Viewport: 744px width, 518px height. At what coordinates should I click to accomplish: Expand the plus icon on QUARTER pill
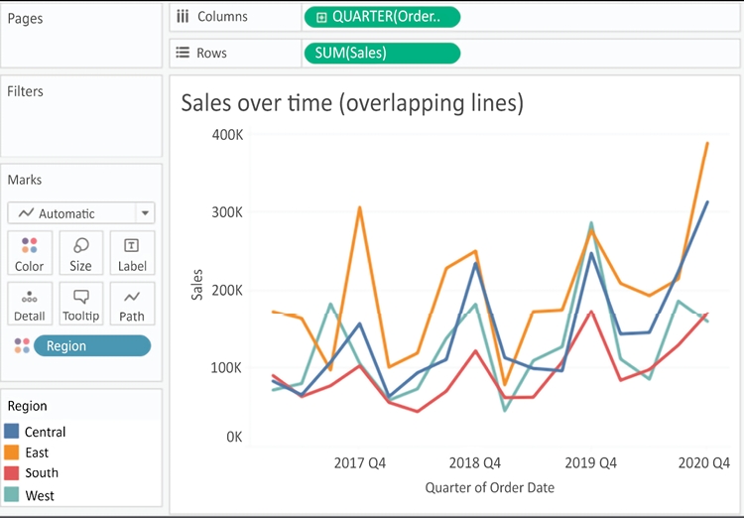click(x=321, y=17)
